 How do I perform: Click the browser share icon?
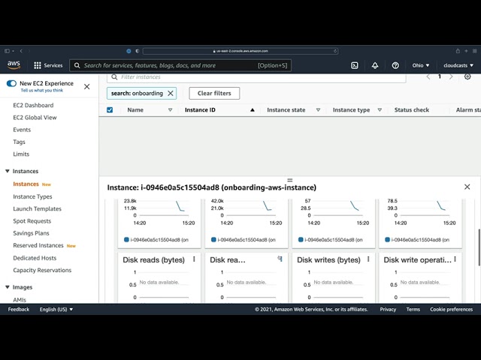coord(458,51)
